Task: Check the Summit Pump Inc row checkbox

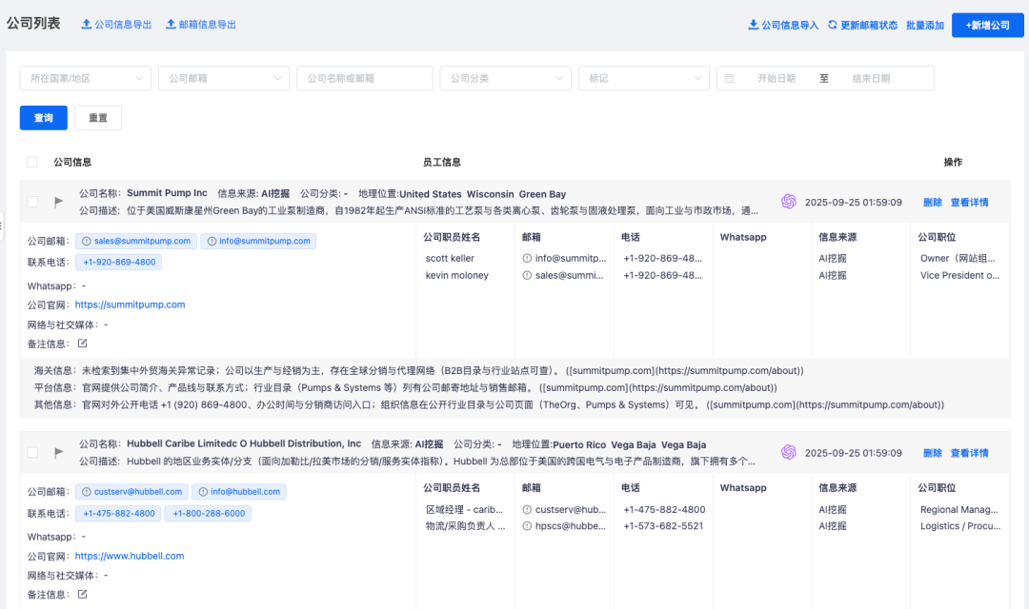Action: (32, 202)
